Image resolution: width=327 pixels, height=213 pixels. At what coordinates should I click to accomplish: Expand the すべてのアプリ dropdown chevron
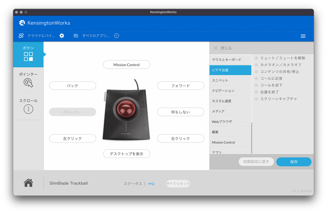116,36
